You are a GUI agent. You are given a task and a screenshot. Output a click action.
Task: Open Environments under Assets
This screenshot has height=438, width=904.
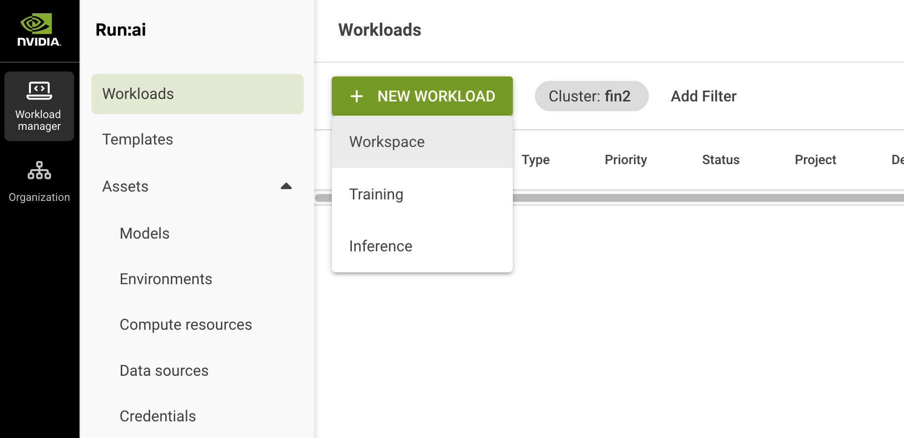pyautogui.click(x=166, y=279)
